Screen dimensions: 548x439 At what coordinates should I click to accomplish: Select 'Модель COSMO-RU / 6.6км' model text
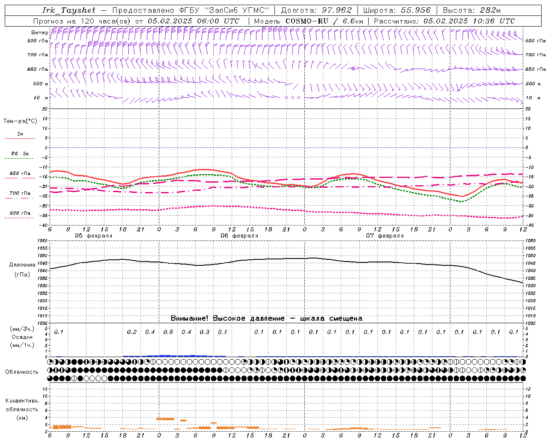point(308,21)
